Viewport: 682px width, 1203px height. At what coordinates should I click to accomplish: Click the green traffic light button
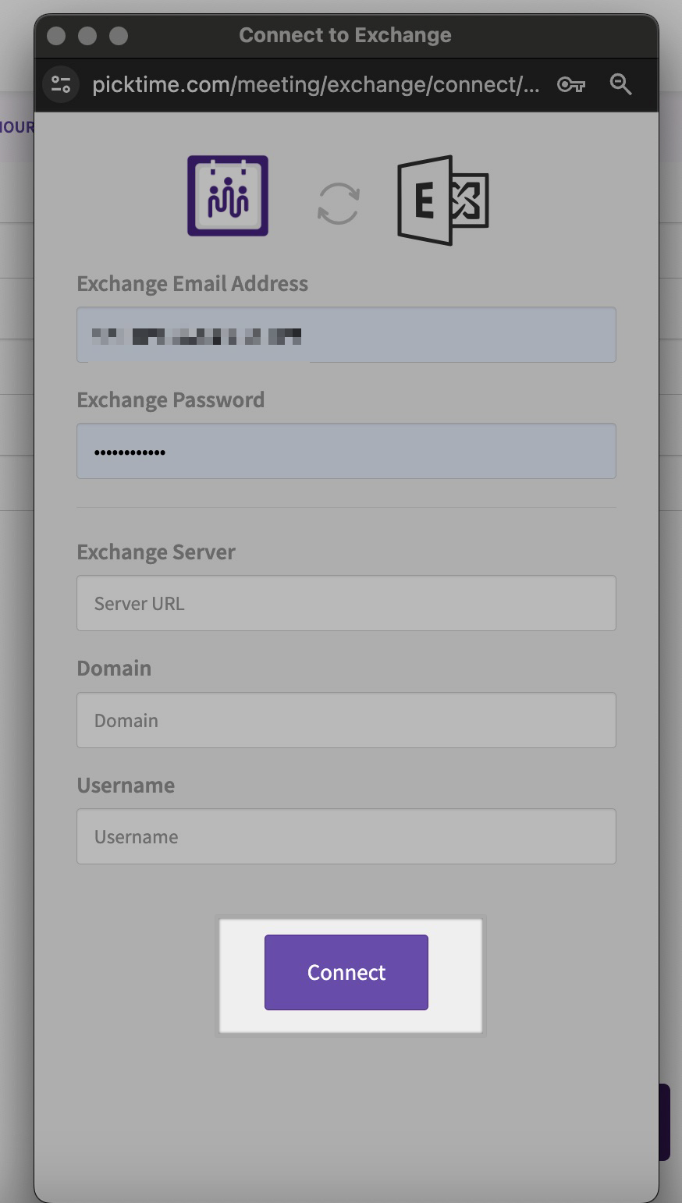coord(118,35)
